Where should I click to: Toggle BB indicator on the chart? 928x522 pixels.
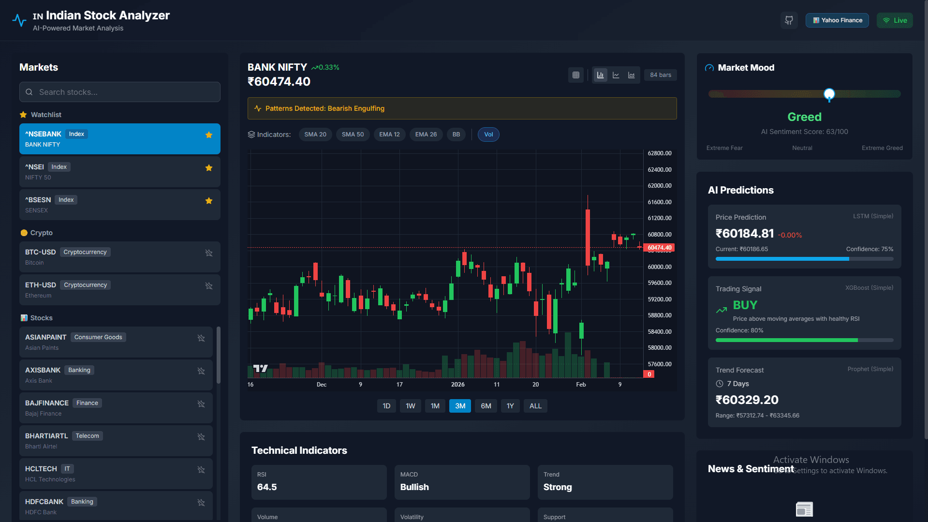[456, 134]
